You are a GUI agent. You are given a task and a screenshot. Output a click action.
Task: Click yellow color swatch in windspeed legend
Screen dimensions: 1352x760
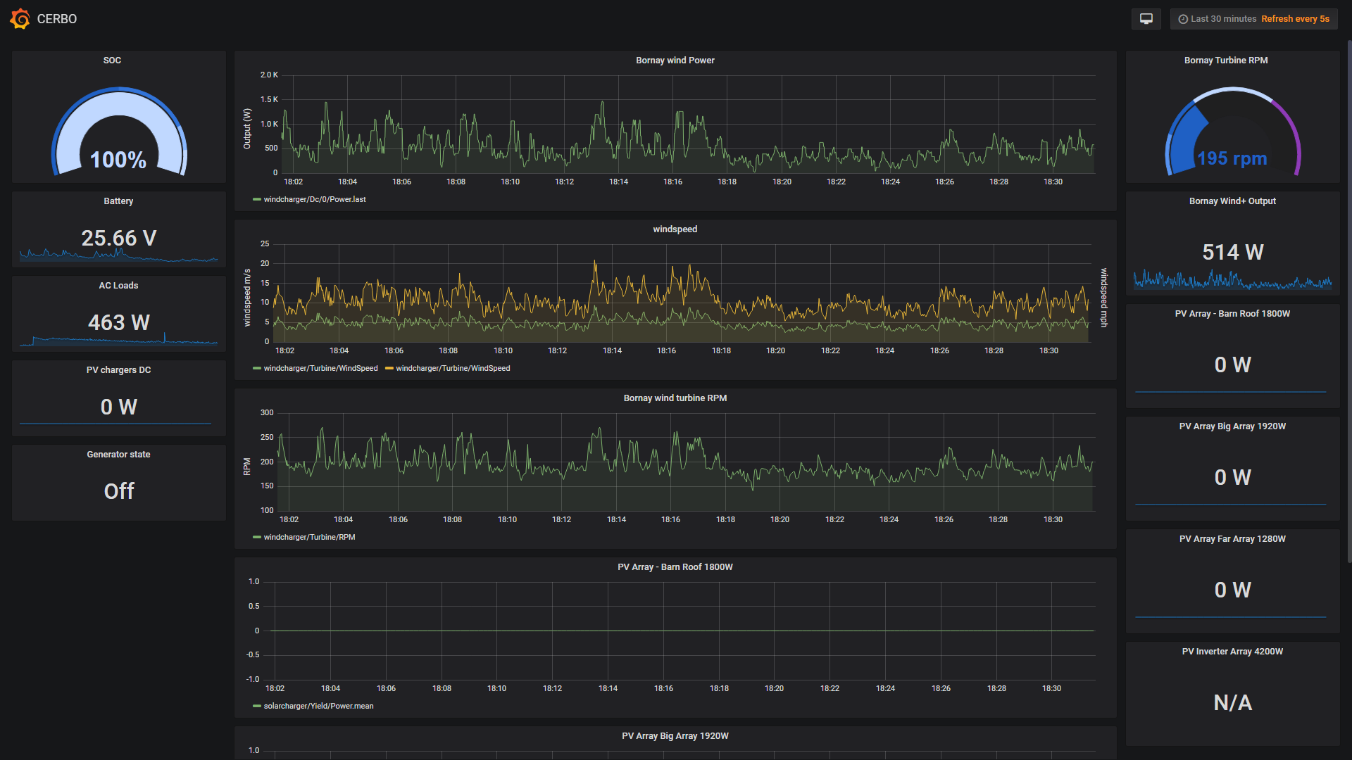click(389, 369)
